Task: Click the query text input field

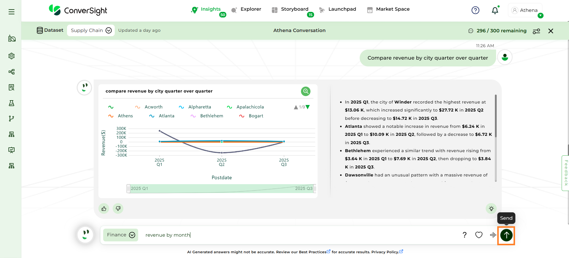Action: [297, 235]
